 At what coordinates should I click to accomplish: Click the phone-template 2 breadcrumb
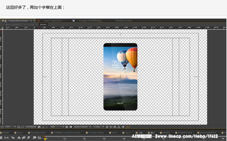13,24
